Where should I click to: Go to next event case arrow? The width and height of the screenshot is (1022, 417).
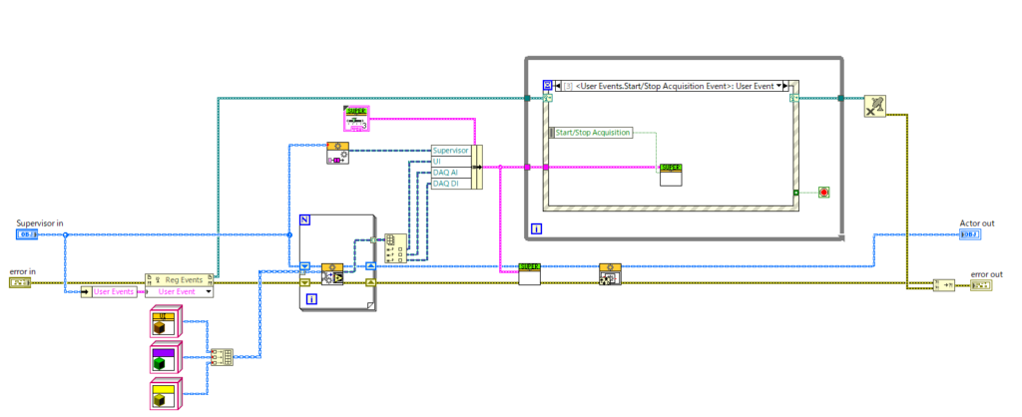tap(785, 86)
